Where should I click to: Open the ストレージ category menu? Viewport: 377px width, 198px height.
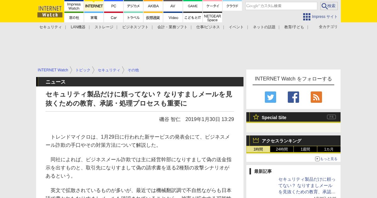point(104,27)
